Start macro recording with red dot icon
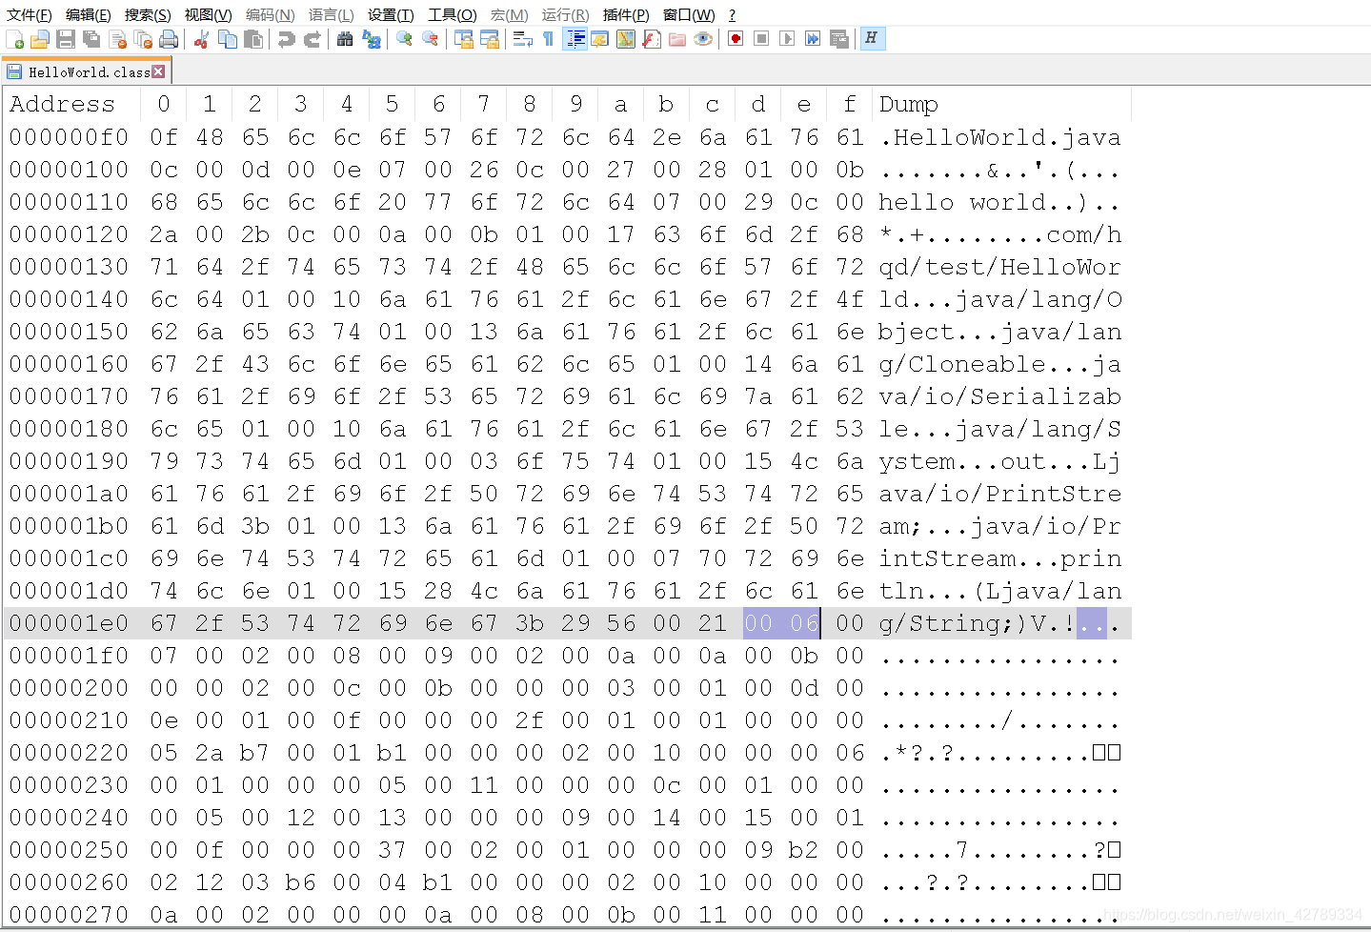 (736, 39)
